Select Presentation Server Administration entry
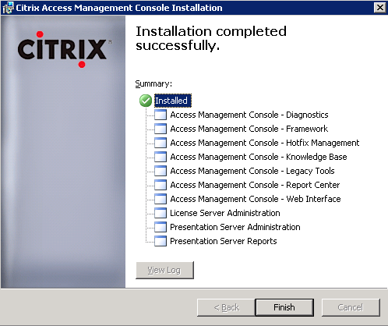Image resolution: width=388 pixels, height=326 pixels. pos(235,227)
